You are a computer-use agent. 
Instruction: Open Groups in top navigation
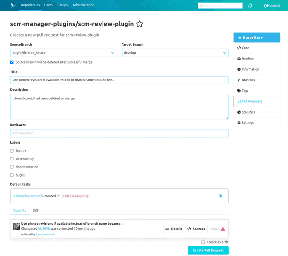click(62, 5)
